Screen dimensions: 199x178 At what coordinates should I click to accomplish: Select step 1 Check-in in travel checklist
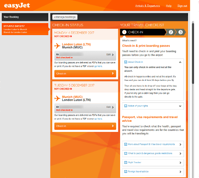(143, 32)
